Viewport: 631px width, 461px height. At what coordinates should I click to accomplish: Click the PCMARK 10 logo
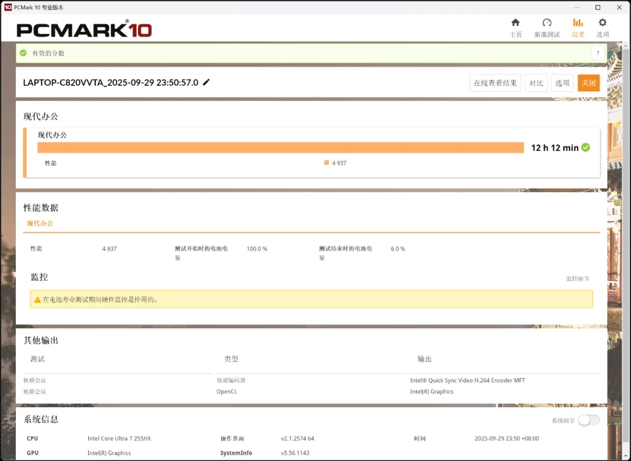(x=84, y=29)
